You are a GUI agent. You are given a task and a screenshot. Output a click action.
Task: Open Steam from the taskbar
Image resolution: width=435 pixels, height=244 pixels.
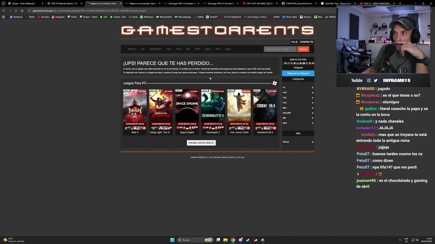pos(248,240)
